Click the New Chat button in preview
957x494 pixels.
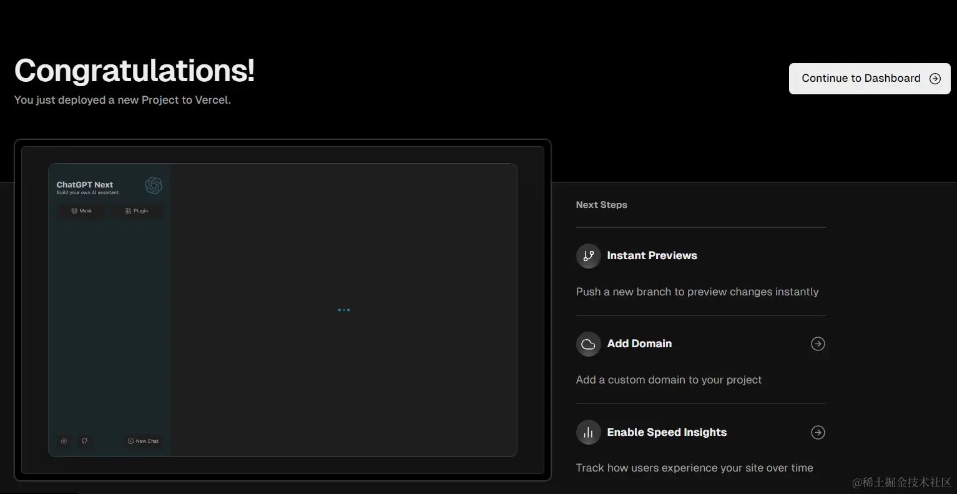[143, 441]
